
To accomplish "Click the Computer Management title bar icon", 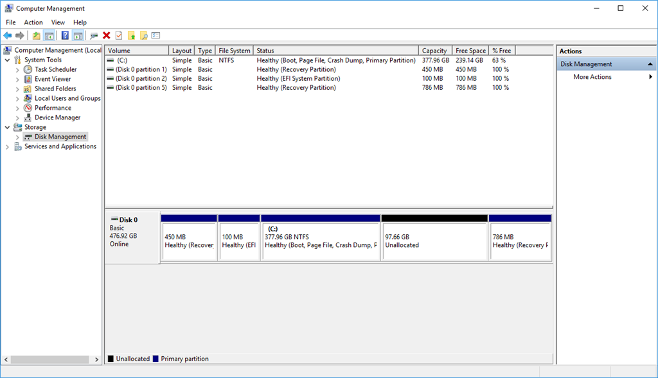I will pos(8,8).
